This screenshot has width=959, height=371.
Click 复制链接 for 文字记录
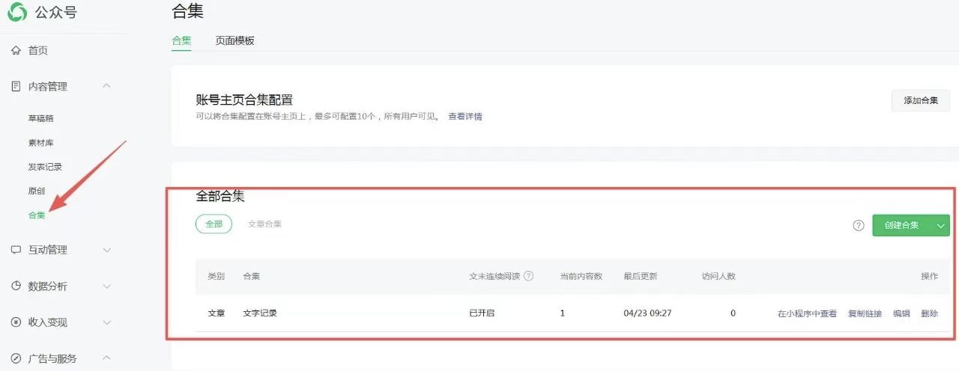click(x=865, y=313)
